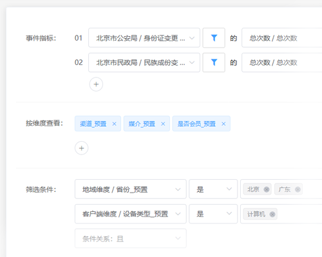Open the 条件关系：且 selector
The width and height of the screenshot is (322, 257).
tap(131, 238)
